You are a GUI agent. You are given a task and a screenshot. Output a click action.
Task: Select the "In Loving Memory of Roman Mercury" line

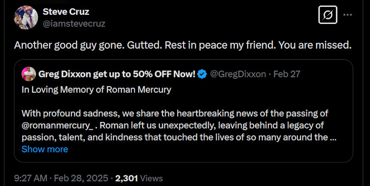(96, 90)
